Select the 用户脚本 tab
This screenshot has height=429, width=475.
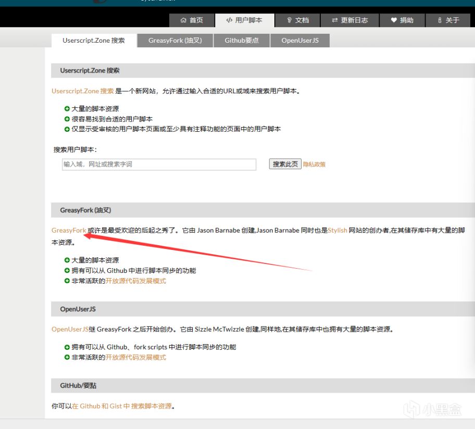244,20
